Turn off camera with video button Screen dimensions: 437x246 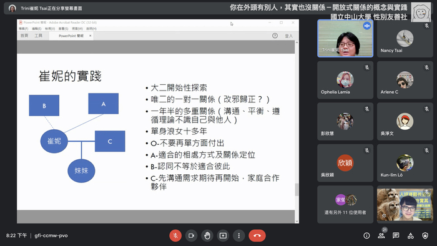tap(191, 235)
